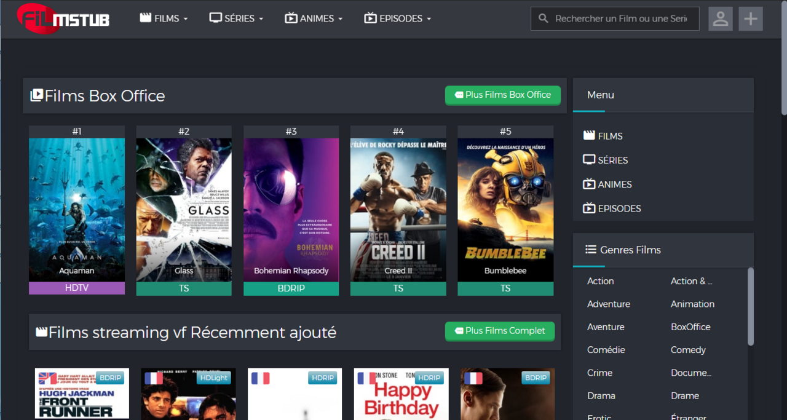
Task: Open the EPISODES dropdown in top navigation
Action: 397,18
